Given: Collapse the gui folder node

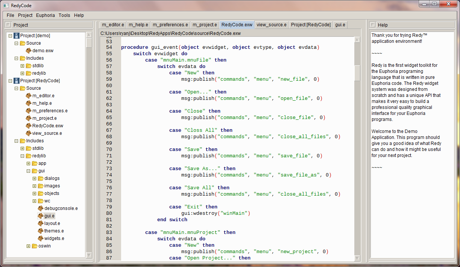Looking at the screenshot, I should 28,171.
